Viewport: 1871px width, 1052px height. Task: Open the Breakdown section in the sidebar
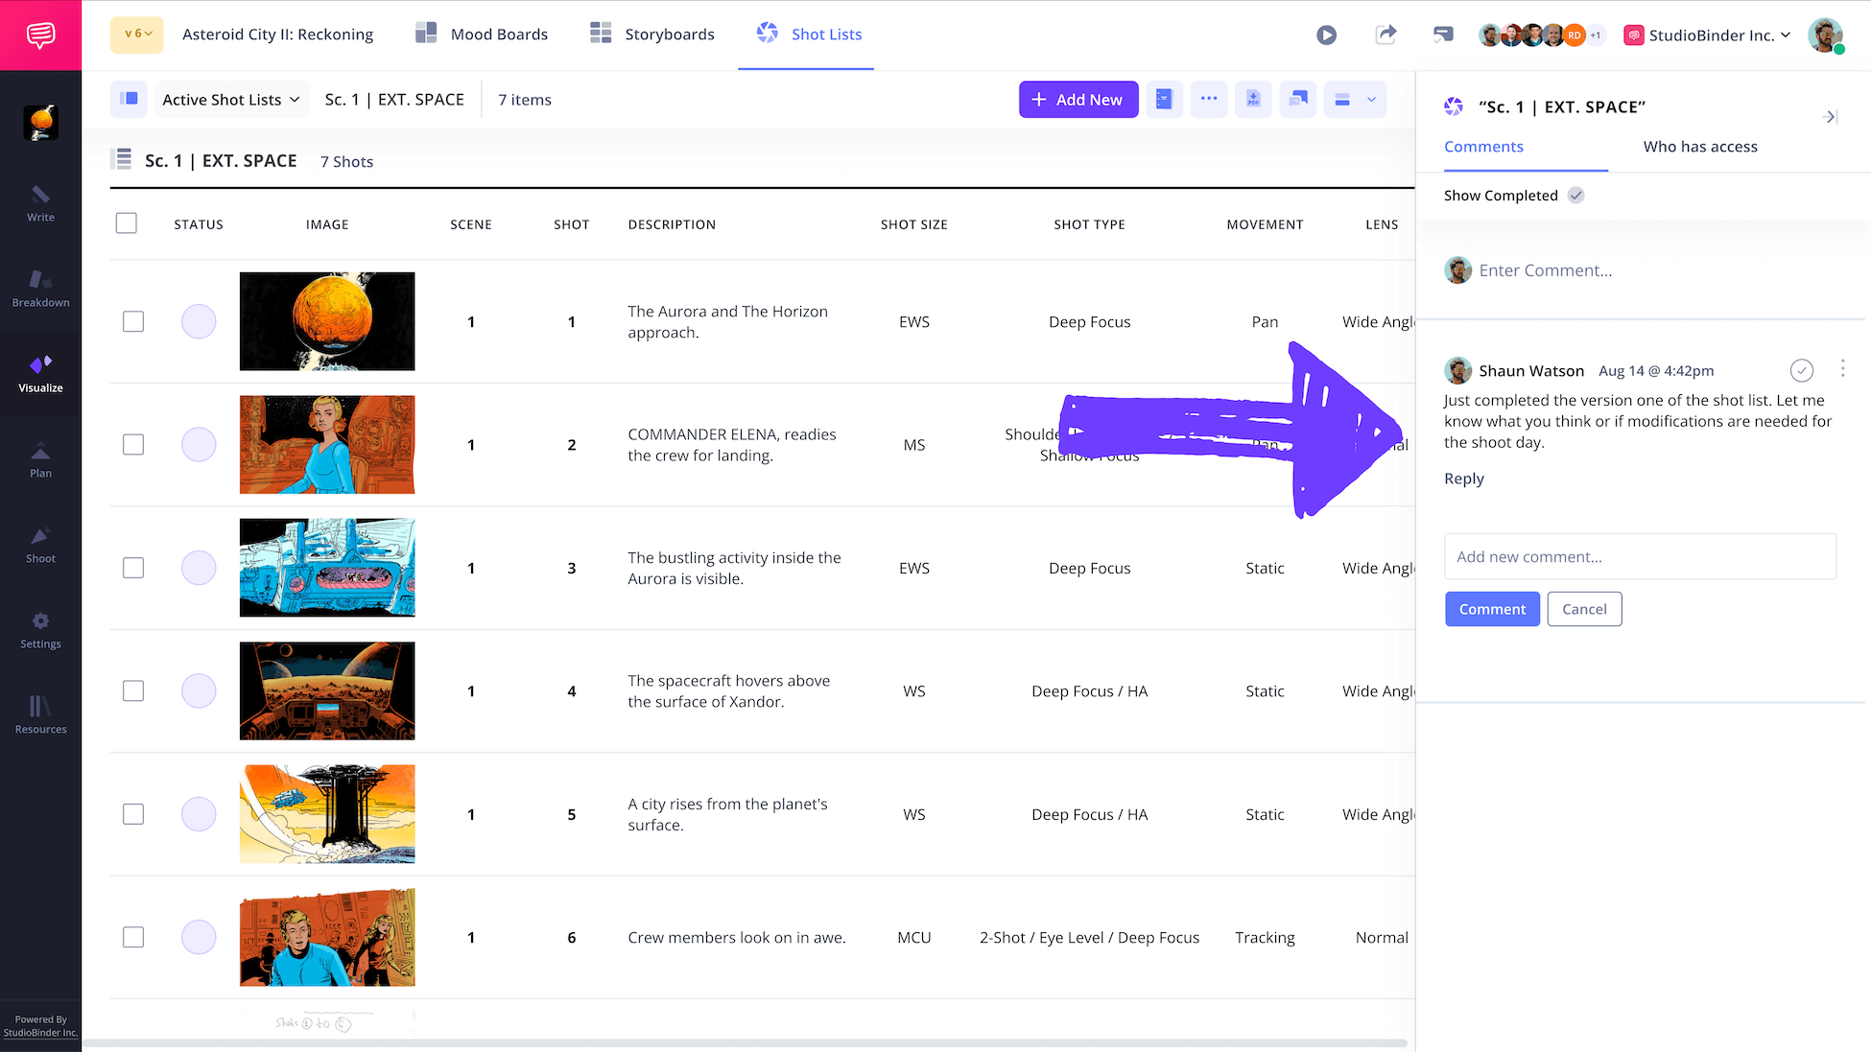tap(40, 289)
